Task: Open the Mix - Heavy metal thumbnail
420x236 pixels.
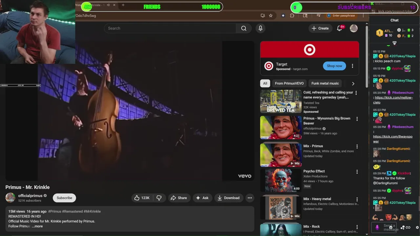Action: tap(281, 208)
